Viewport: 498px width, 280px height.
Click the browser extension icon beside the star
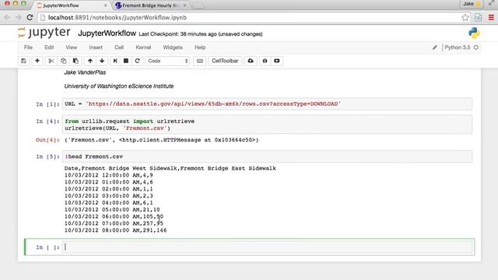coord(478,17)
